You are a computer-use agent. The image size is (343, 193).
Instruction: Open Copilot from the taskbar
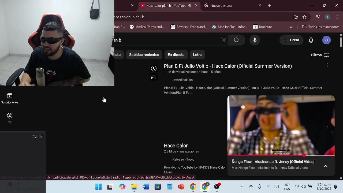pos(122,187)
